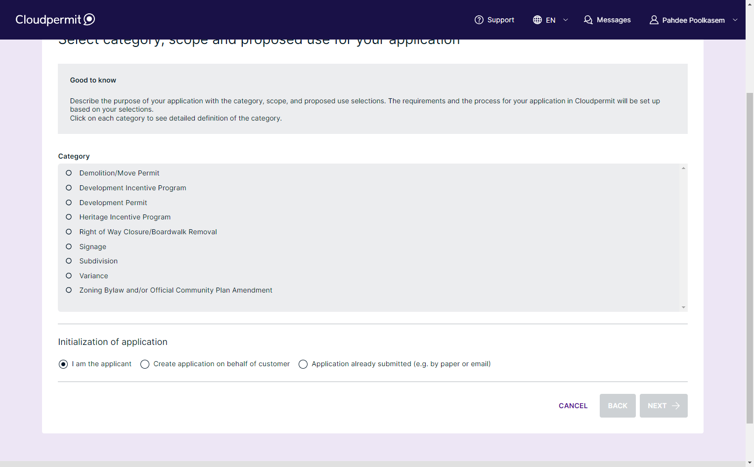Click the CANCEL link
This screenshot has height=467, width=754.
pos(573,406)
